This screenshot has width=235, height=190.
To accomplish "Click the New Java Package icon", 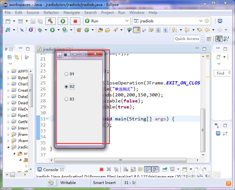I will click(79, 30).
